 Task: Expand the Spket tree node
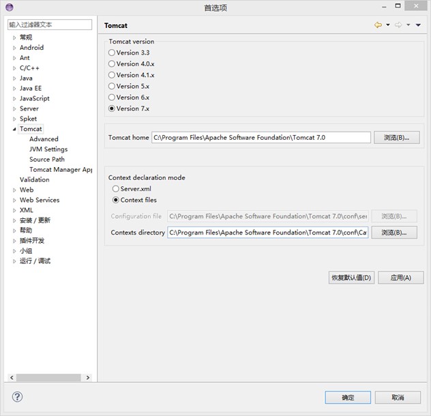pos(14,119)
